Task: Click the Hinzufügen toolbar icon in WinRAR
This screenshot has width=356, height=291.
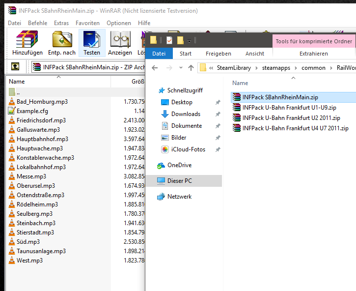Action: (27, 43)
